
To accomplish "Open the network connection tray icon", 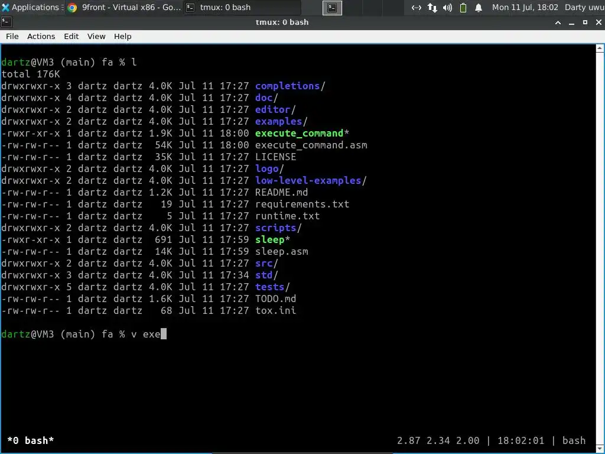I will tap(417, 8).
